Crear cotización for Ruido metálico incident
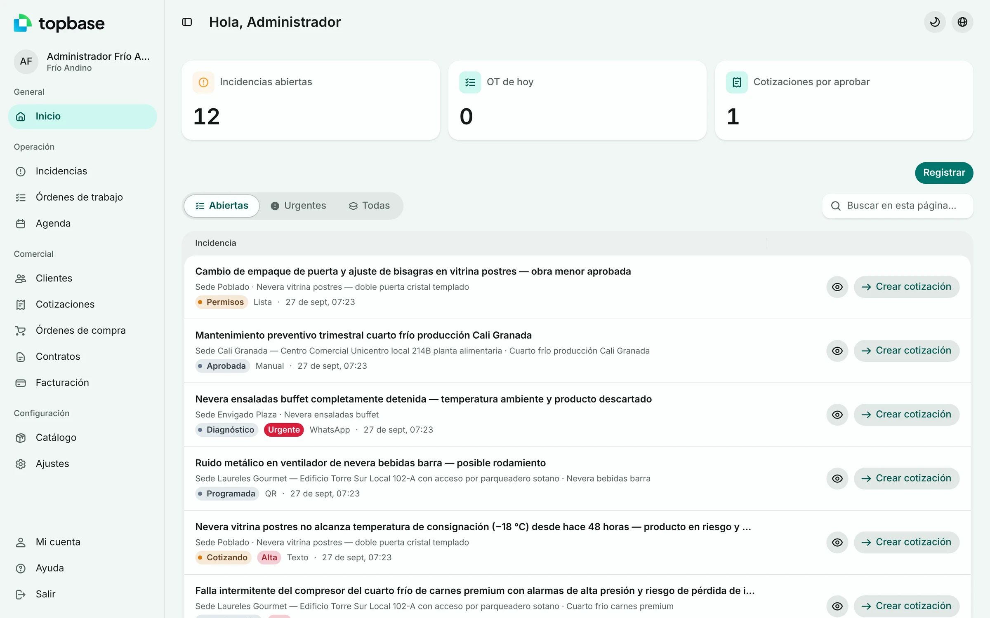 [x=906, y=478]
